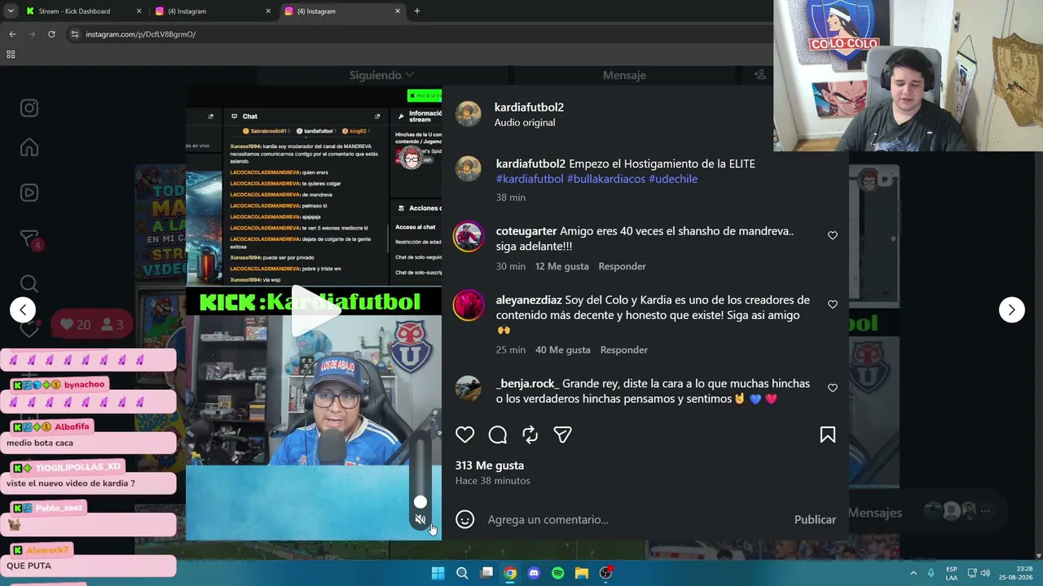This screenshot has width=1043, height=586.
Task: Reply to coteugarter's comment
Action: (x=622, y=266)
